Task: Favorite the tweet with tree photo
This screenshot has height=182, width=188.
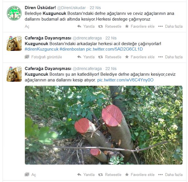Action: pyautogui.click(x=140, y=175)
